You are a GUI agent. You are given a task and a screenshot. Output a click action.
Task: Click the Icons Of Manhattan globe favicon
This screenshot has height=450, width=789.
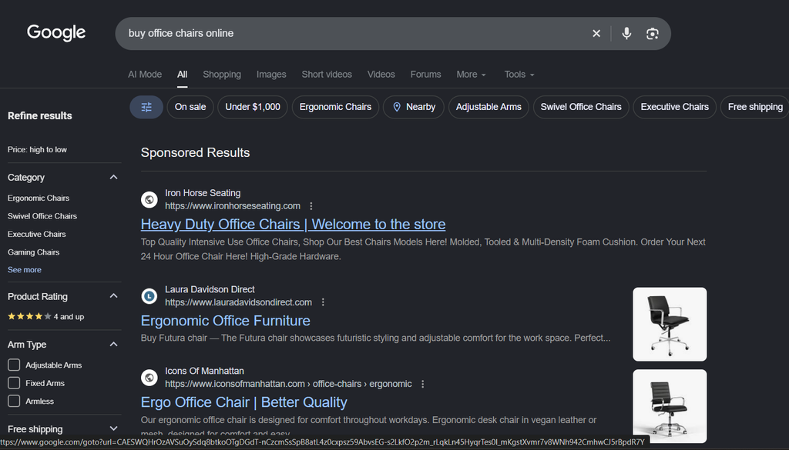coord(149,377)
